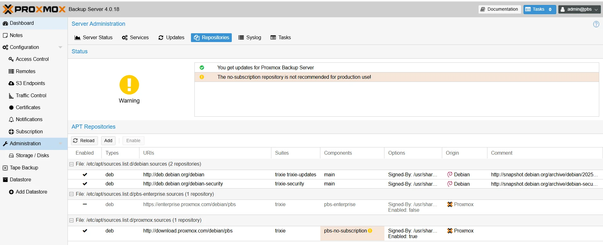Select enabled checkmark for deb.debian.org/debian row

[85, 174]
